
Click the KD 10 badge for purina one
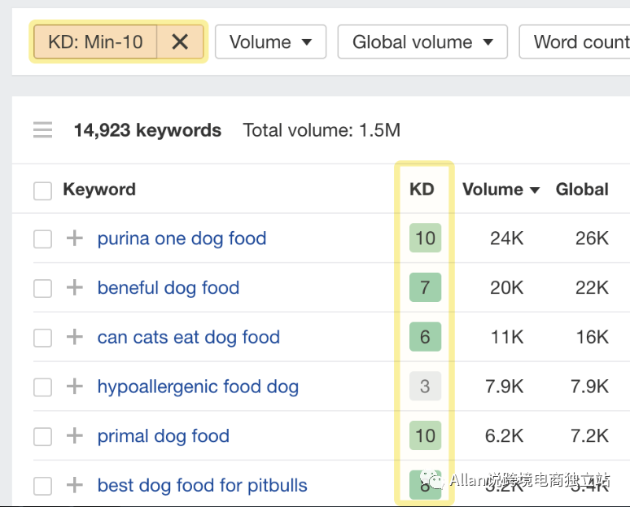425,238
